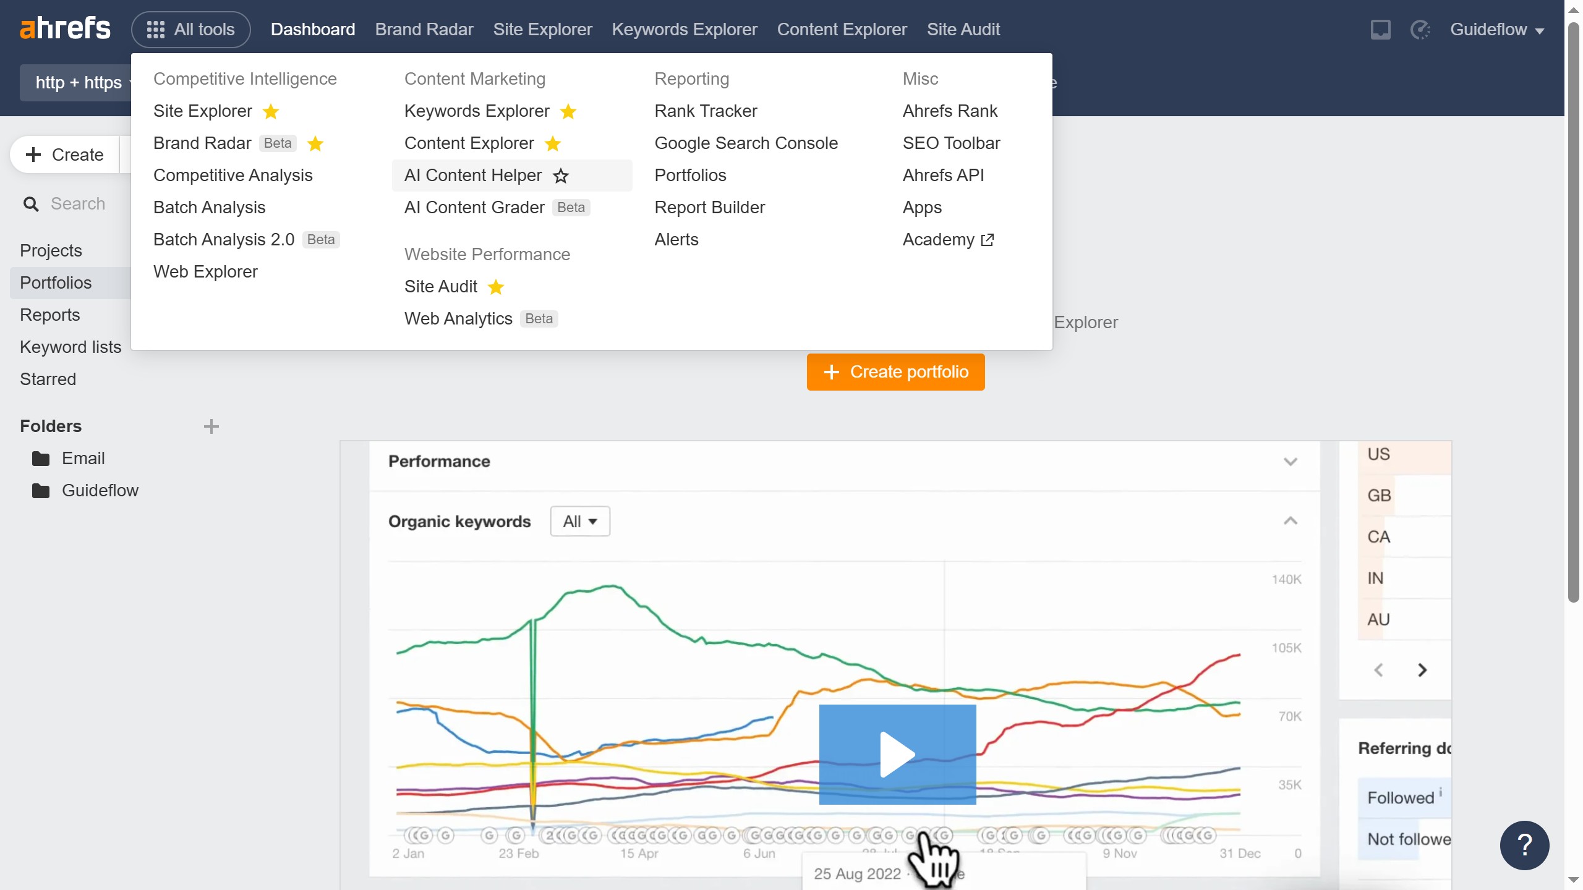
Task: Click the previous arrow under country list
Action: [1378, 670]
